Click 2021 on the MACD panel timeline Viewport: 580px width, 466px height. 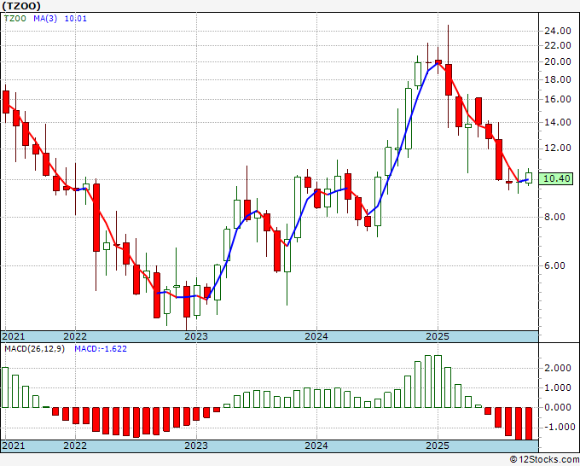(14, 446)
